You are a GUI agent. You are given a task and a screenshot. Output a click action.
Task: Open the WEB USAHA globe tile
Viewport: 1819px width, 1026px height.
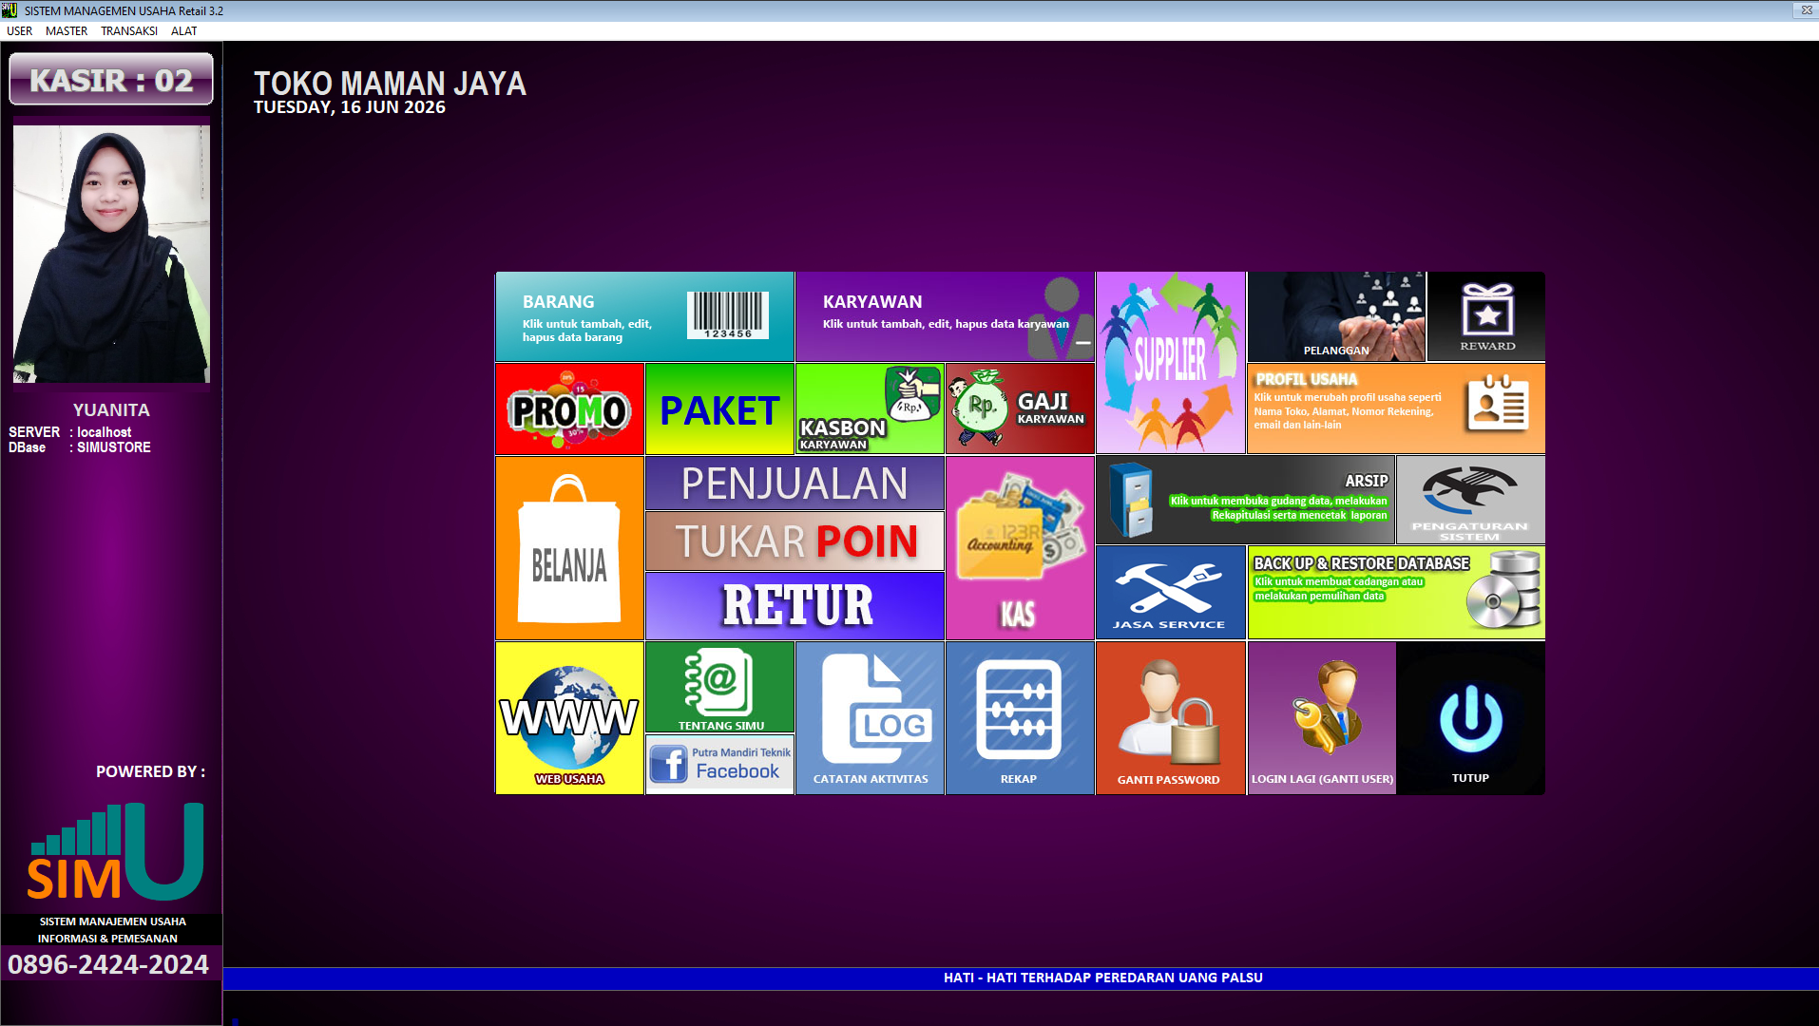tap(569, 718)
